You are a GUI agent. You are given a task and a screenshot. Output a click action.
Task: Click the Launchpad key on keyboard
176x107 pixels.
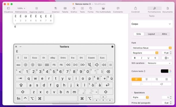coord(47,65)
